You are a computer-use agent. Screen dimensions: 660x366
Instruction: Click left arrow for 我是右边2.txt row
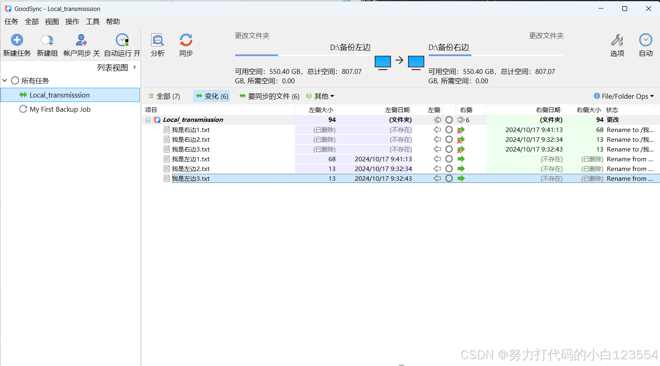[x=437, y=139]
